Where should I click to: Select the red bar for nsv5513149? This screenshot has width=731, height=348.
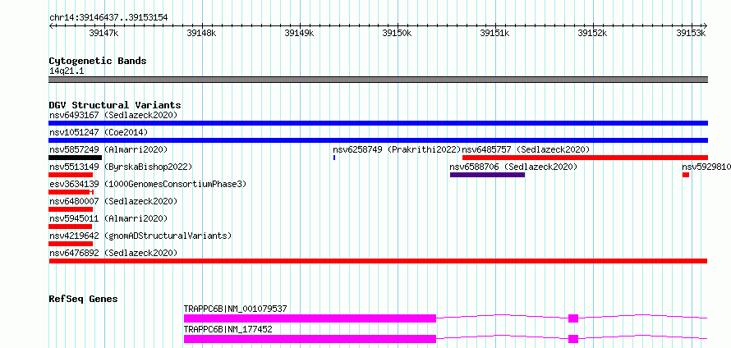[x=71, y=175]
